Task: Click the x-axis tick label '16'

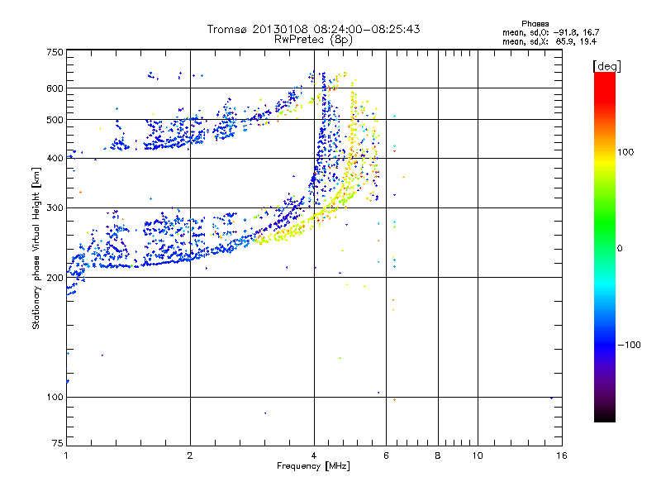Action: 562,455
